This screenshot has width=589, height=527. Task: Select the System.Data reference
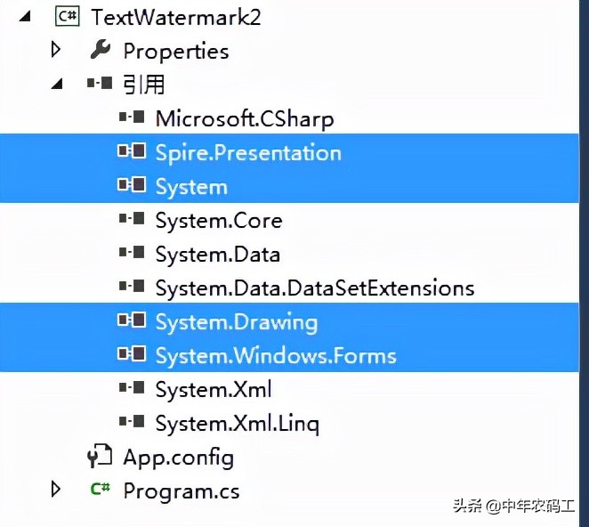pos(217,255)
